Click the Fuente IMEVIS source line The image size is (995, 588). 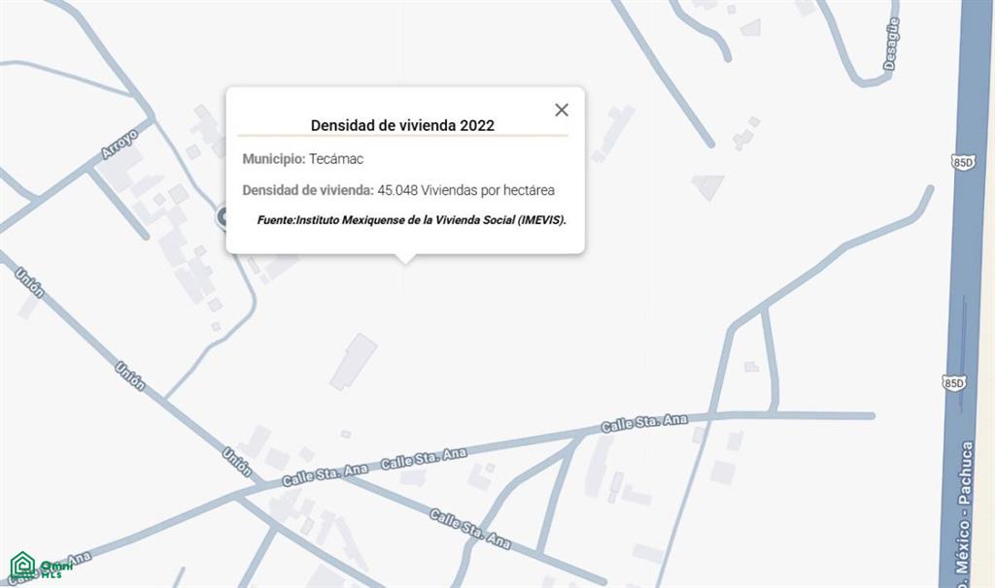(x=411, y=220)
